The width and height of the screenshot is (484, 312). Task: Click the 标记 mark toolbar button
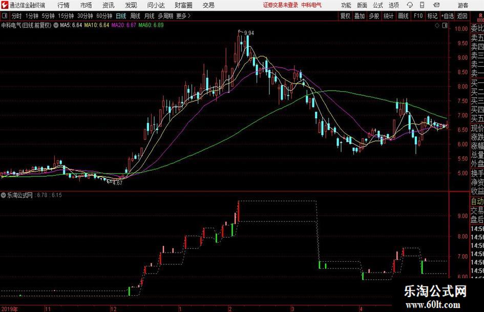432,16
